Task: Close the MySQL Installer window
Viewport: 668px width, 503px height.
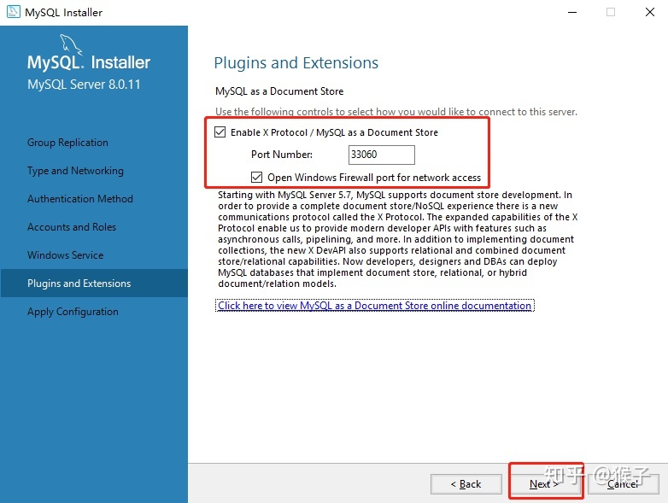Action: [x=650, y=12]
